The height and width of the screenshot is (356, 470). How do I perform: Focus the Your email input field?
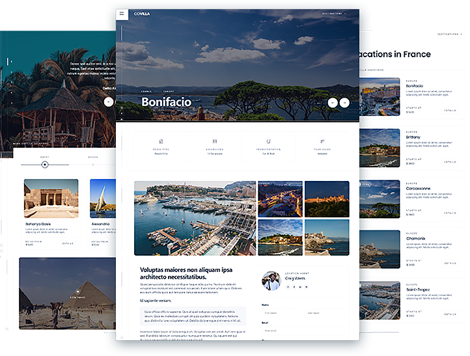pyautogui.click(x=303, y=331)
